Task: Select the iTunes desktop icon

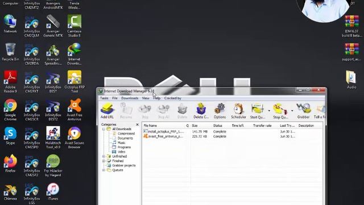Action: click(53, 192)
